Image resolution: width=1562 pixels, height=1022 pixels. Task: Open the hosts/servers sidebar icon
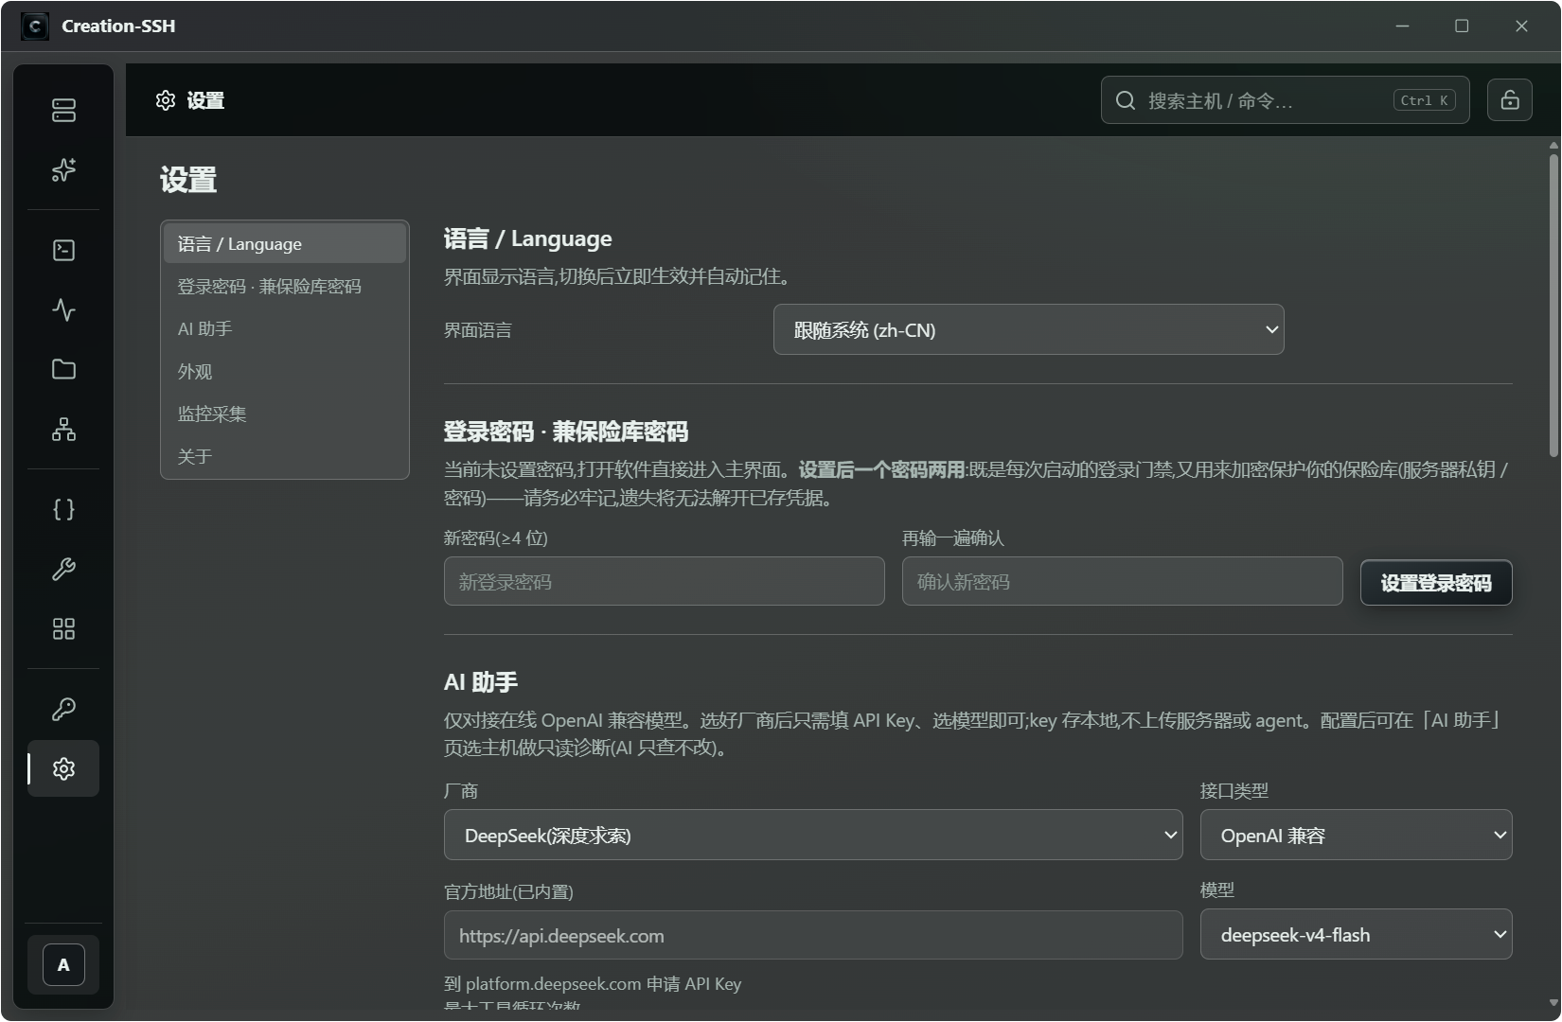click(63, 110)
